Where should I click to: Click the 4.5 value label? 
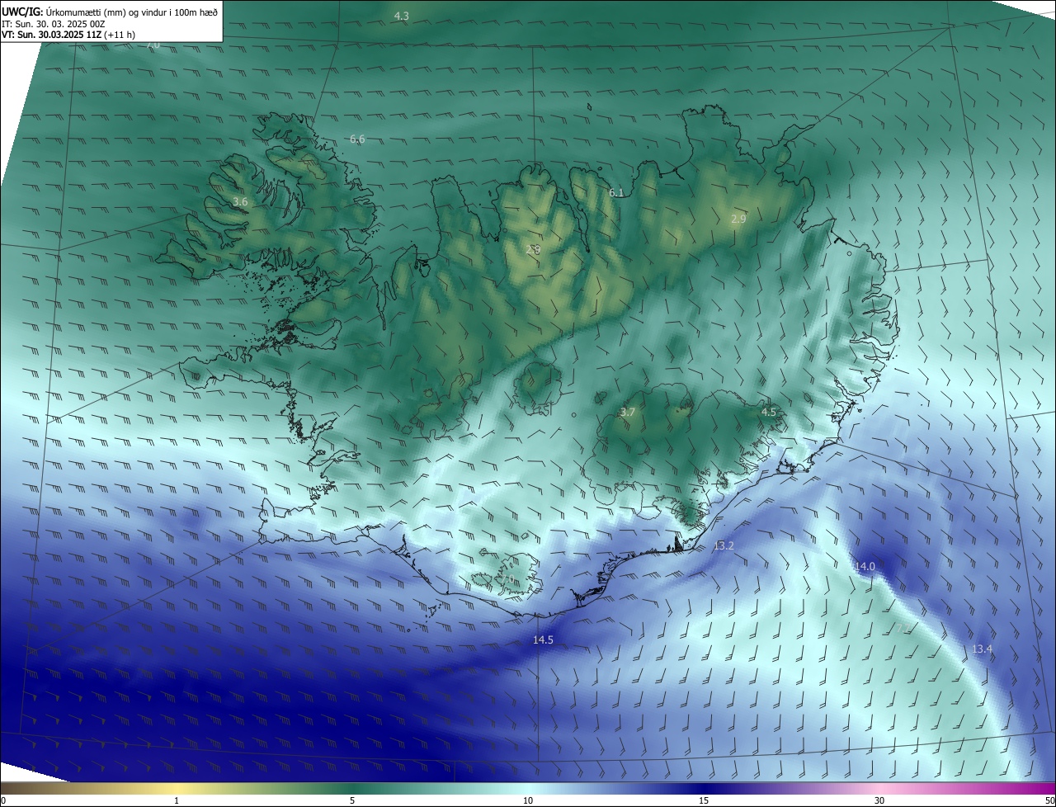[768, 412]
